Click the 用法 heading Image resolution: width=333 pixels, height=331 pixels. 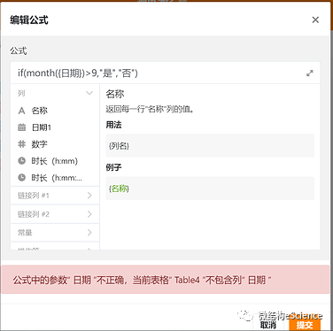click(x=113, y=125)
